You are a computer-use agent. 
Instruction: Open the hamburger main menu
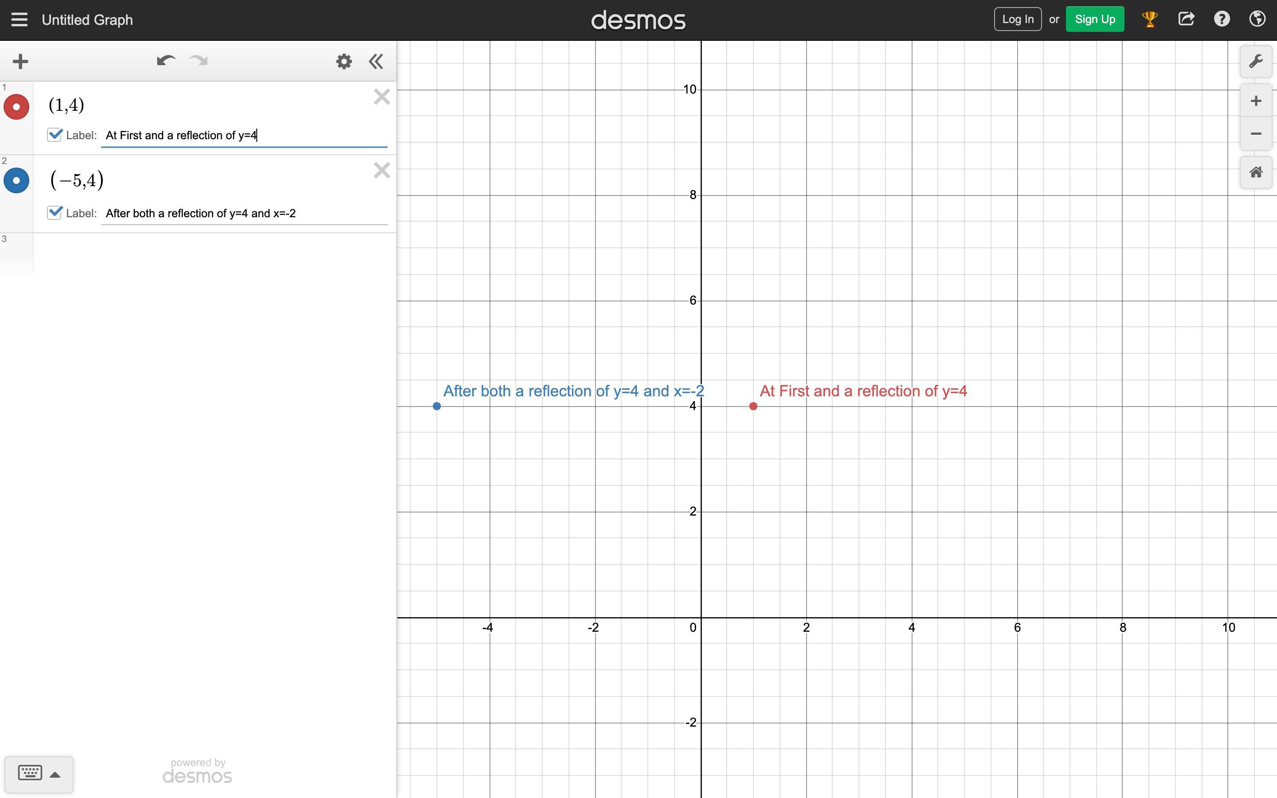[20, 20]
